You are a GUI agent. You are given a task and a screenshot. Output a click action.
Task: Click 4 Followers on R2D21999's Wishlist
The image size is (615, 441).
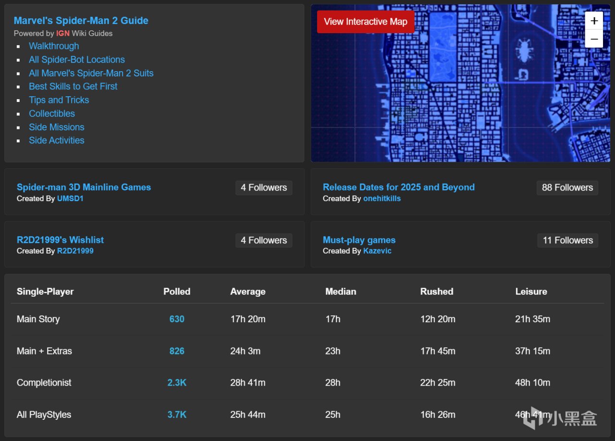(x=264, y=240)
